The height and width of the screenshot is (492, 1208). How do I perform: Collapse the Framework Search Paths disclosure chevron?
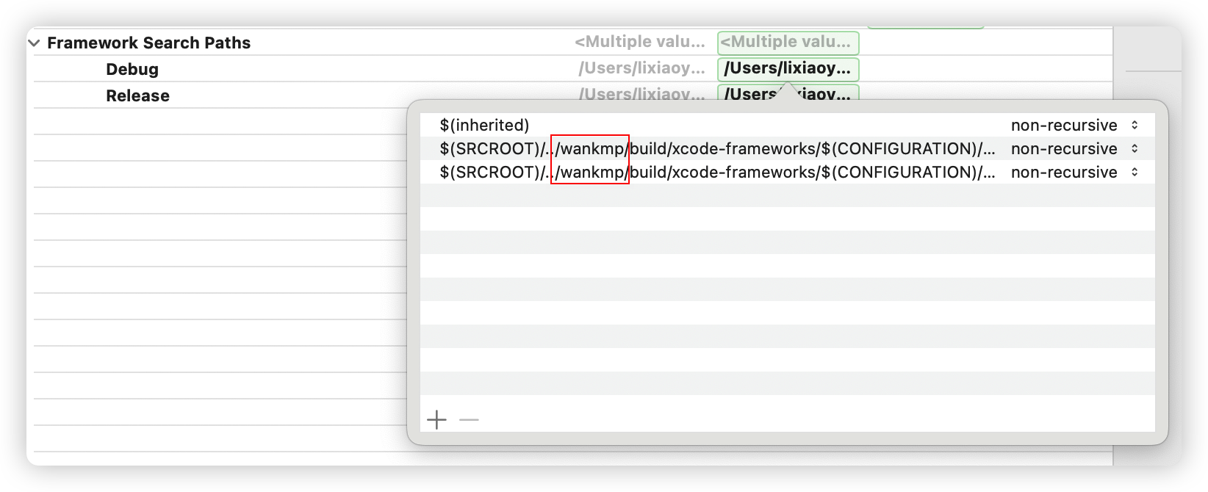click(34, 43)
